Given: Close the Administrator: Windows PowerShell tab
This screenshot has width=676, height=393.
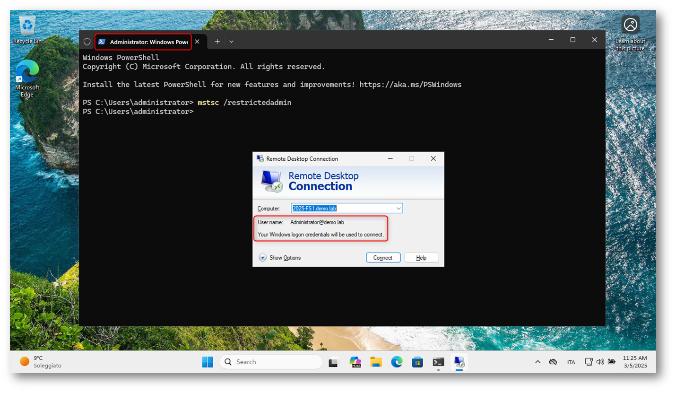Looking at the screenshot, I should [197, 42].
